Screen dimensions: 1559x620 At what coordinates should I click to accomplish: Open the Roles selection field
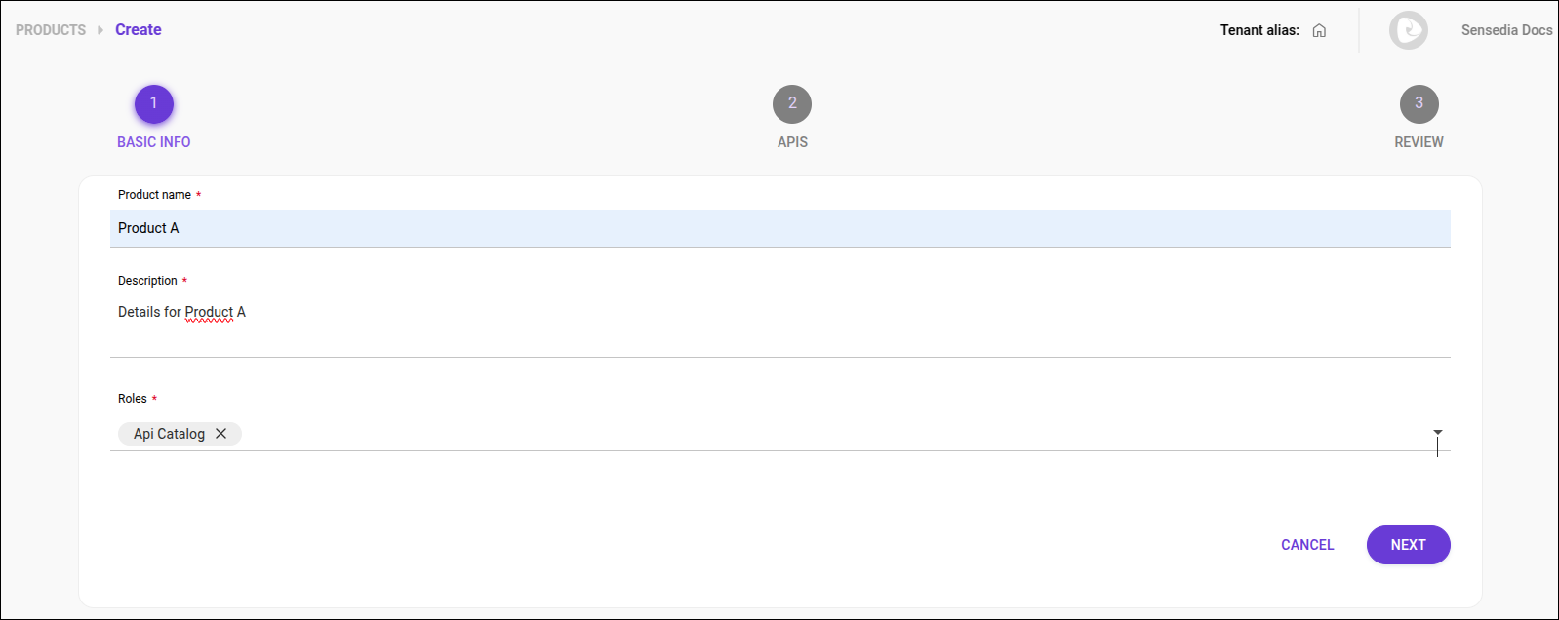[780, 434]
